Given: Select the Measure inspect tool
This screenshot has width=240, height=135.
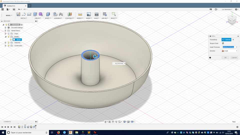Looking at the screenshot, I should (80, 14).
